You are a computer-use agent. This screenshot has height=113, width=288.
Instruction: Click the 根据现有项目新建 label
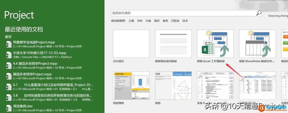pyautogui.click(x=166, y=61)
